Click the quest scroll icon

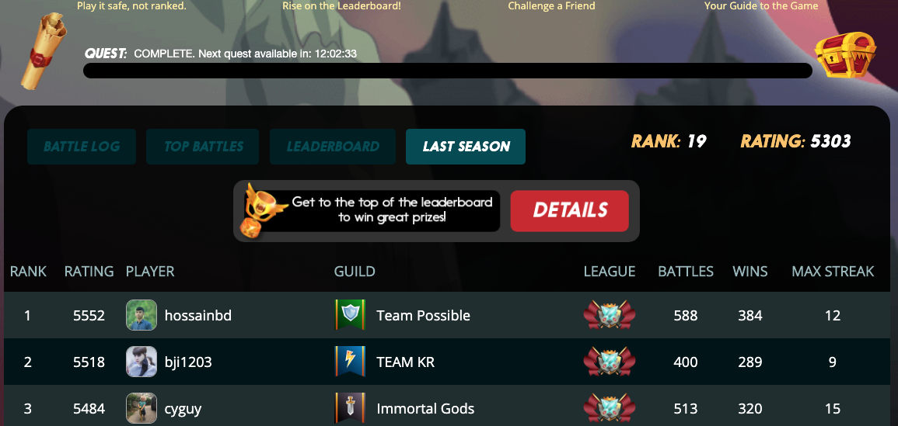pos(43,50)
